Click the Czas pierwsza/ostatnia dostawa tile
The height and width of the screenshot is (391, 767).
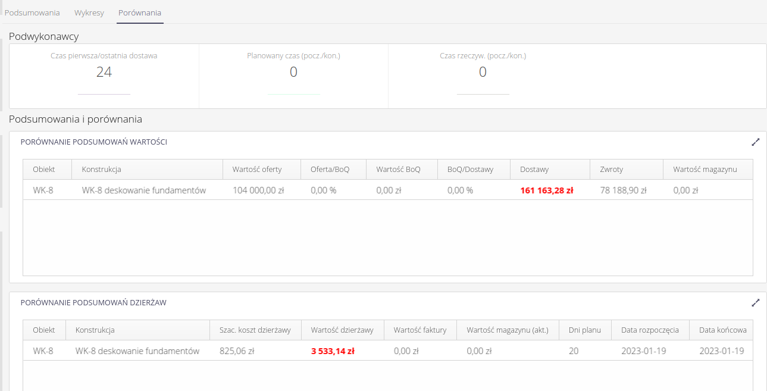[x=104, y=73]
